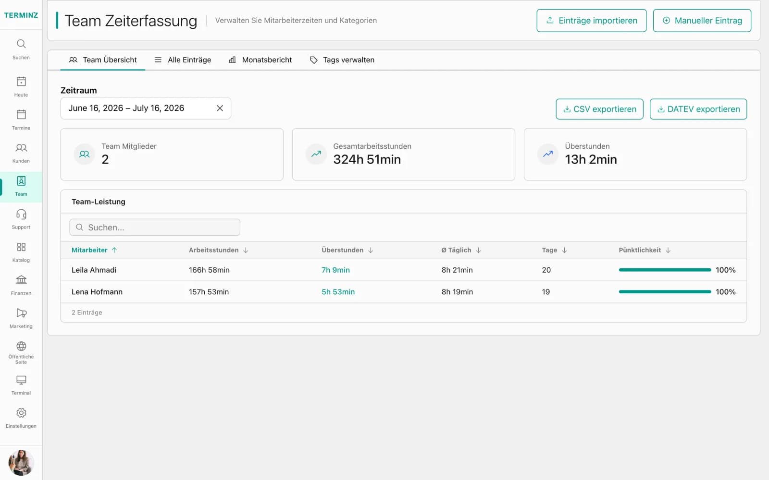769x480 pixels.
Task: Click the 5h 53min overtime value
Action: pos(338,292)
